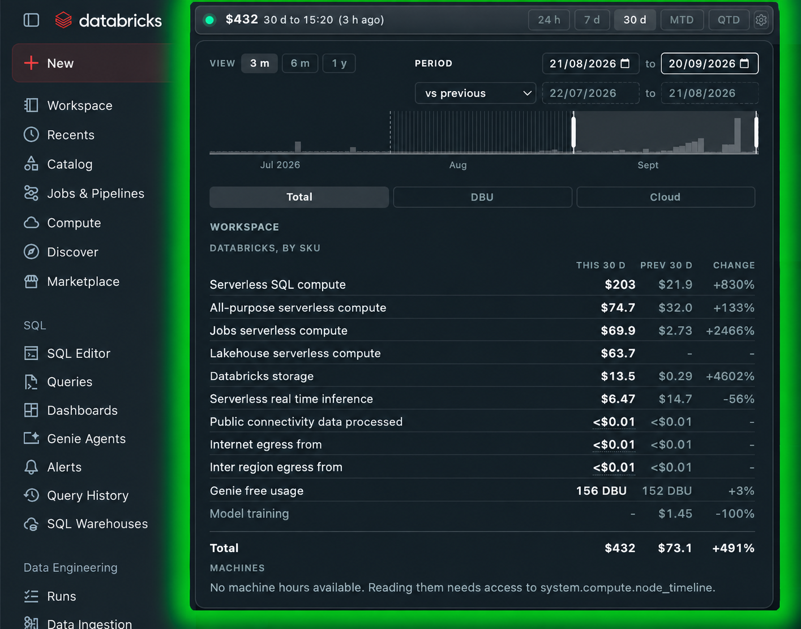
Task: Open the Catalog icon
Action: tap(31, 164)
